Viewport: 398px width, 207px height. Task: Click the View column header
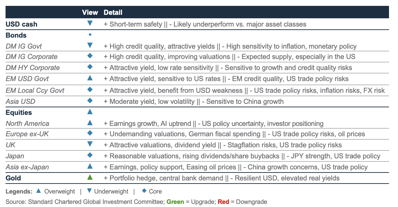[x=90, y=12]
